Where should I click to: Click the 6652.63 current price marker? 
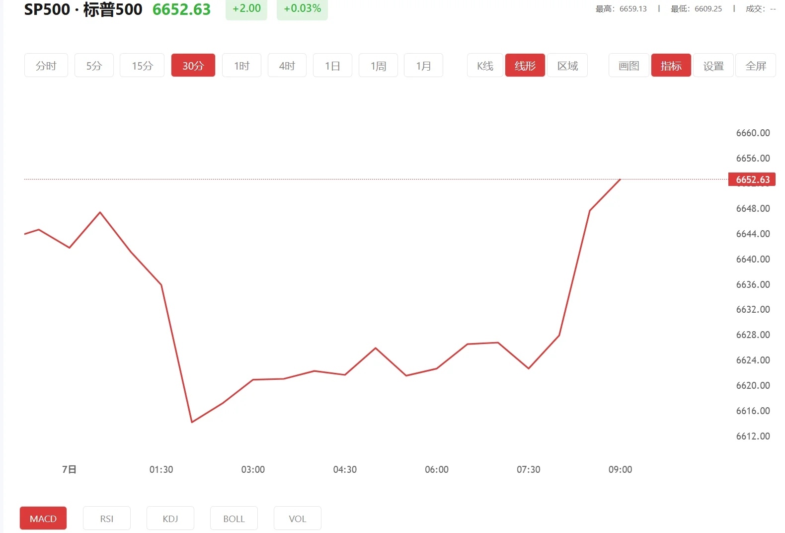point(752,179)
